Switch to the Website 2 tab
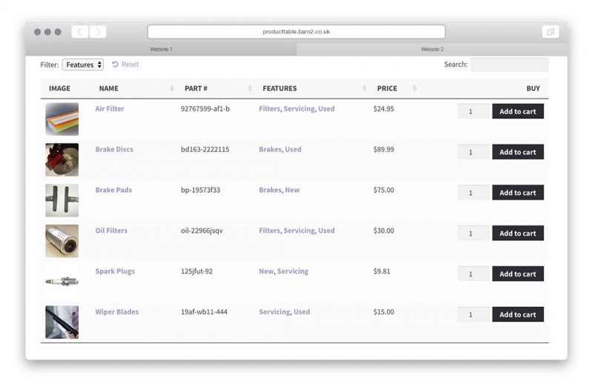 click(x=432, y=49)
